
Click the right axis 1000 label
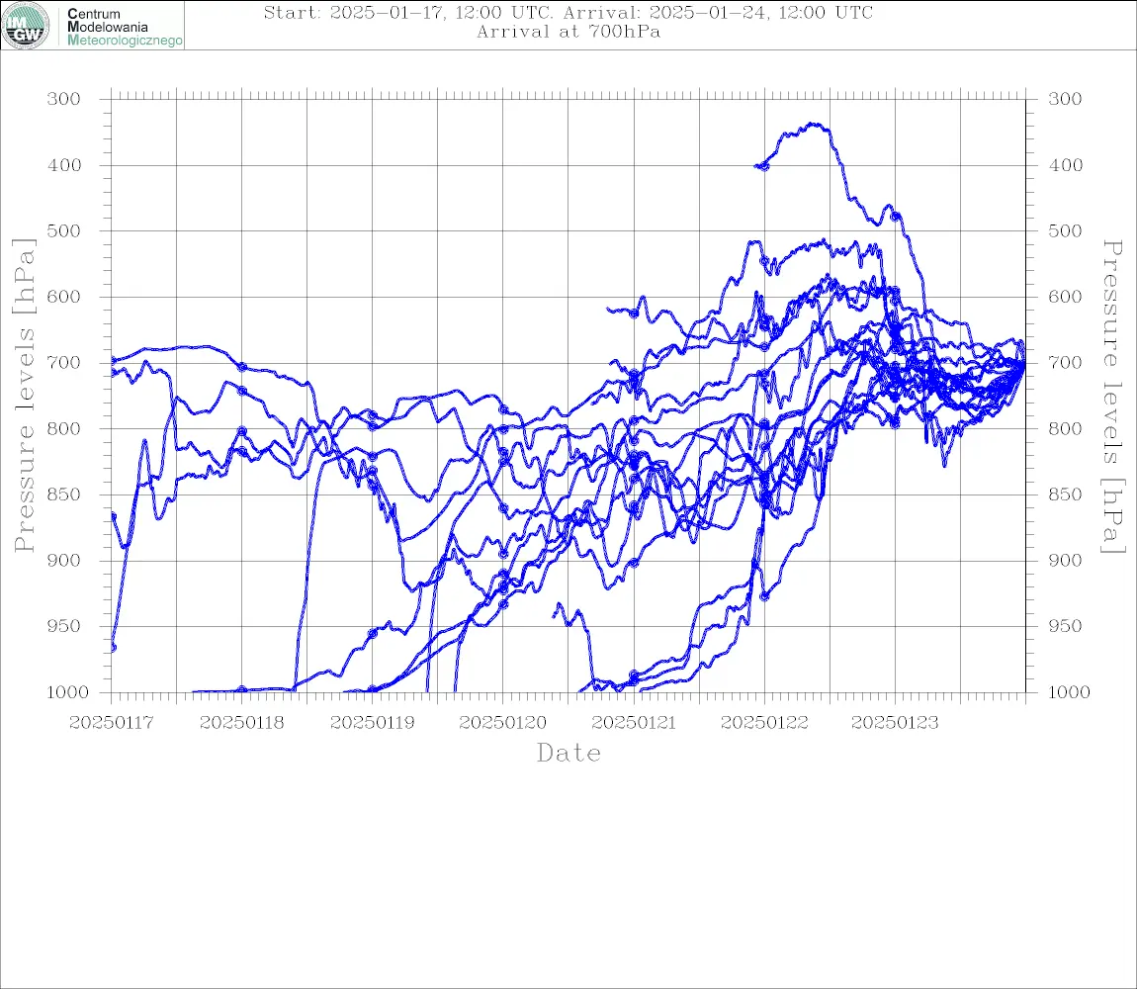1070,692
